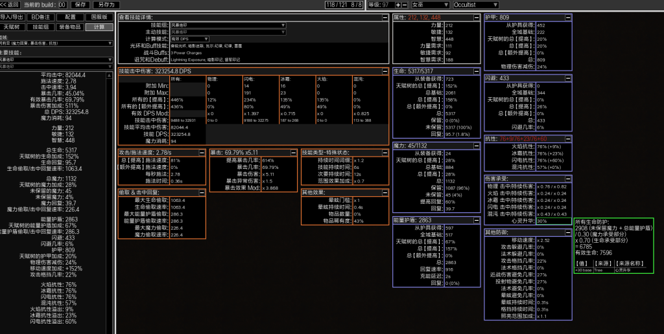Screen dimensions: 664x334
Task: Collapse the 属性 attributes section
Action: pos(477,17)
